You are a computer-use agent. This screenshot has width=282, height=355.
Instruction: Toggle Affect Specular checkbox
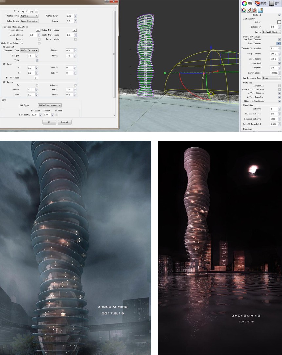[x=279, y=97]
